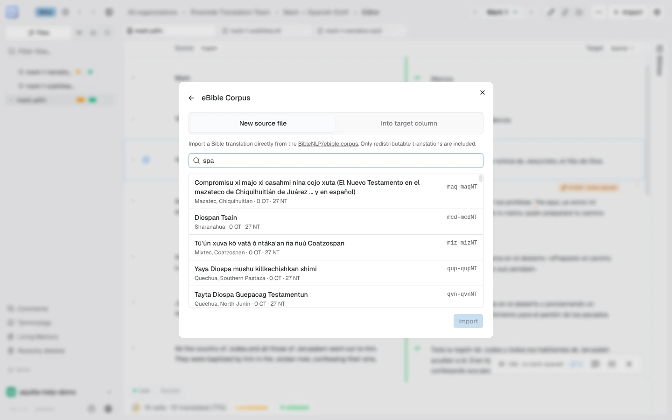This screenshot has width=672, height=420.
Task: Select the Compromisu xi majo Mazatec translation
Action: 336,191
